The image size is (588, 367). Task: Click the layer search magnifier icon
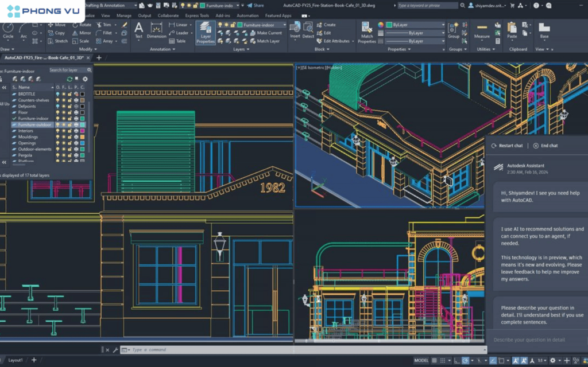tap(89, 69)
